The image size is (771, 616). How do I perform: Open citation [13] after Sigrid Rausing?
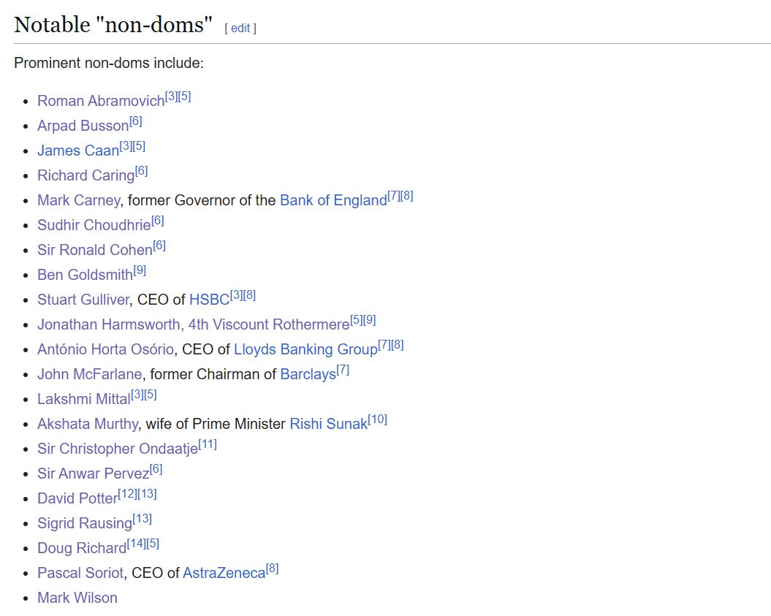click(143, 519)
